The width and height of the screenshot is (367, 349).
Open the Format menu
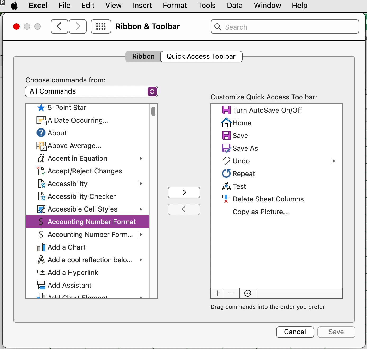[x=175, y=6]
